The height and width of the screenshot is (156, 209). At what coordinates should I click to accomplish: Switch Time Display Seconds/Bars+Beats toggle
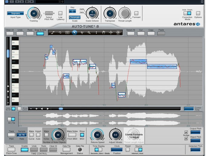98,150
